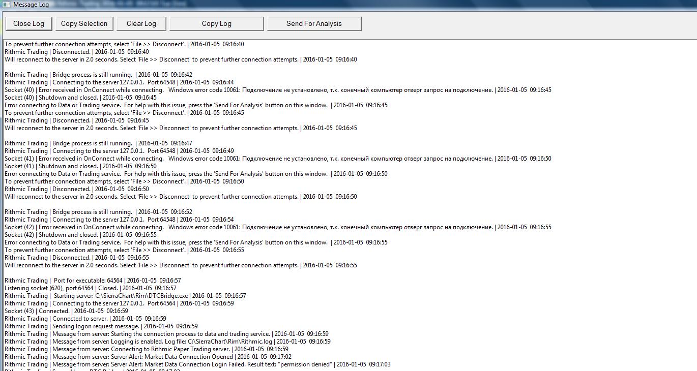Select 'Bridge process is still running' line at 09:16:47

point(98,143)
